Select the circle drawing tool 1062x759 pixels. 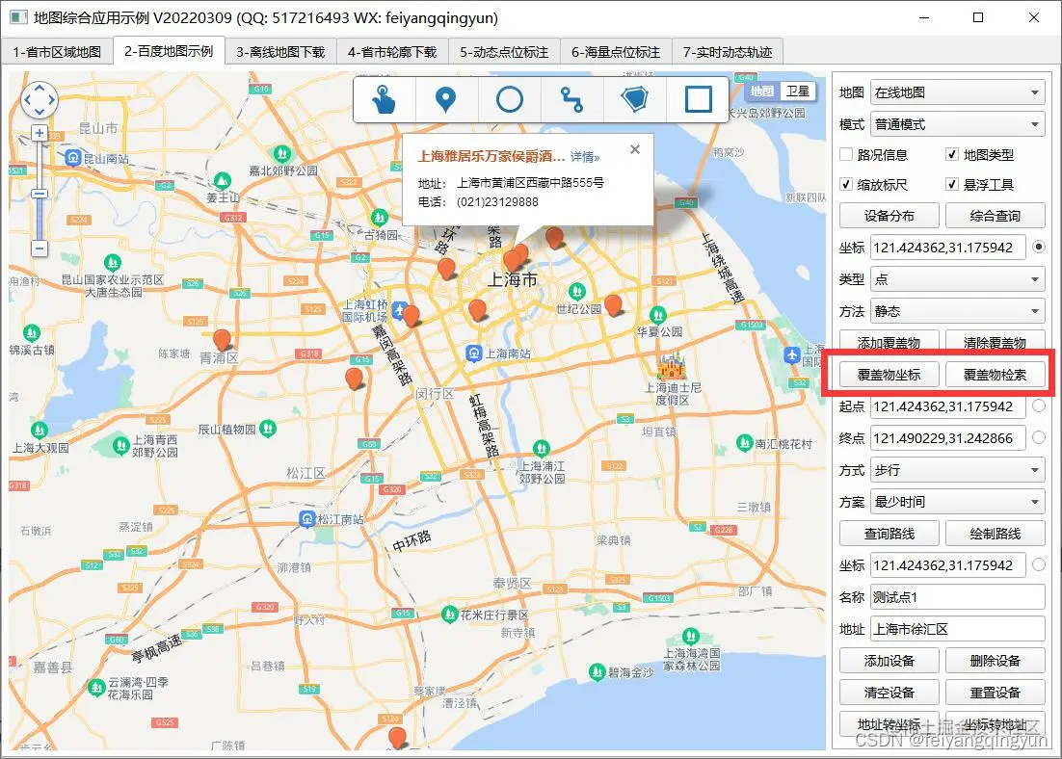tap(510, 99)
